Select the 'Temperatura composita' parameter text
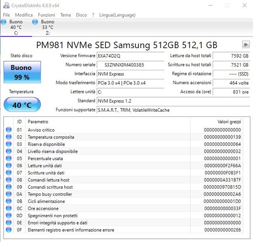This screenshot has width=253, height=242. pyautogui.click(x=51, y=137)
